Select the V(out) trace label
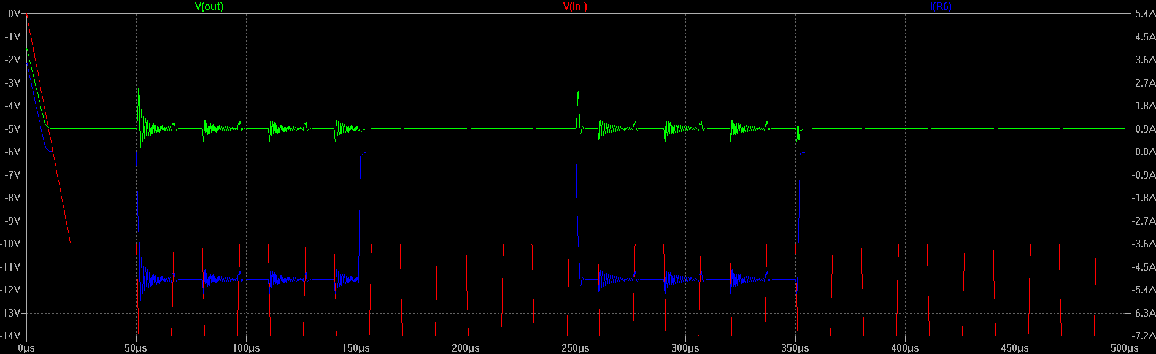This screenshot has height=354, width=1156. point(209,7)
